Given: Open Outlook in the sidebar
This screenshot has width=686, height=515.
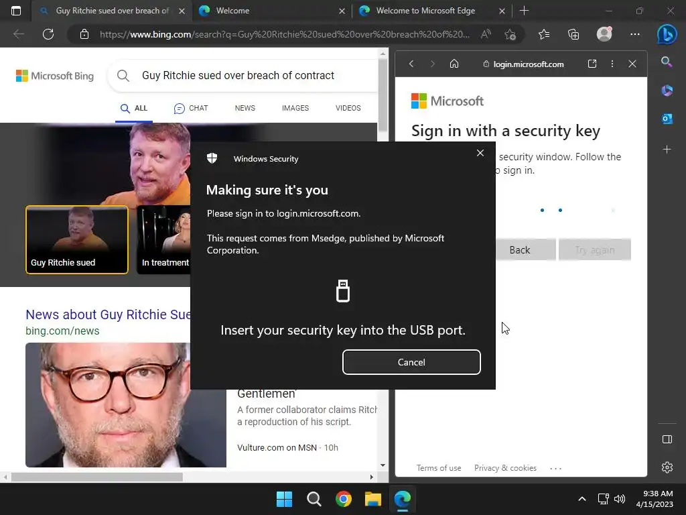Looking at the screenshot, I should tap(667, 119).
